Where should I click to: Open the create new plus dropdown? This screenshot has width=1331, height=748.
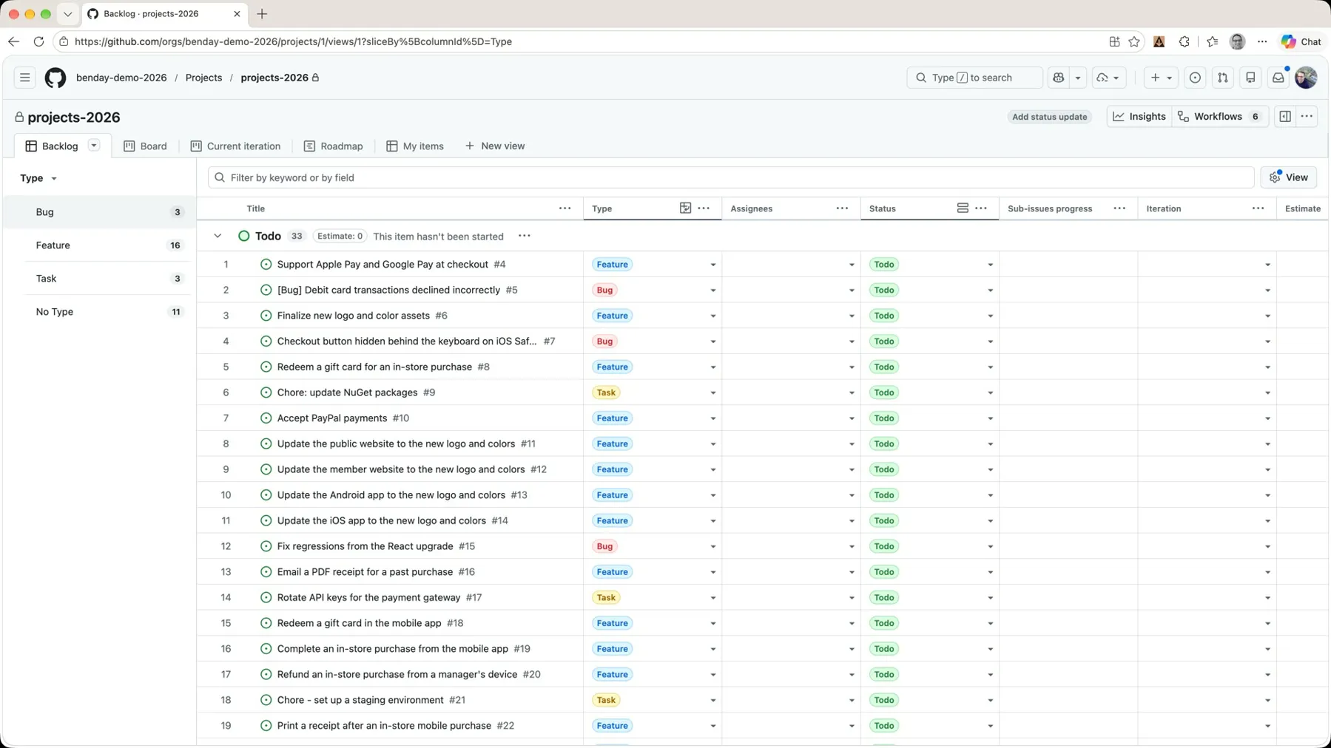[x=1161, y=78]
